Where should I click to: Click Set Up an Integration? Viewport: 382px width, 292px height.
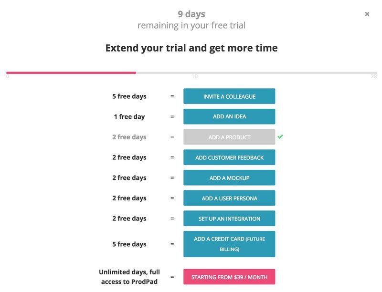[x=229, y=218]
